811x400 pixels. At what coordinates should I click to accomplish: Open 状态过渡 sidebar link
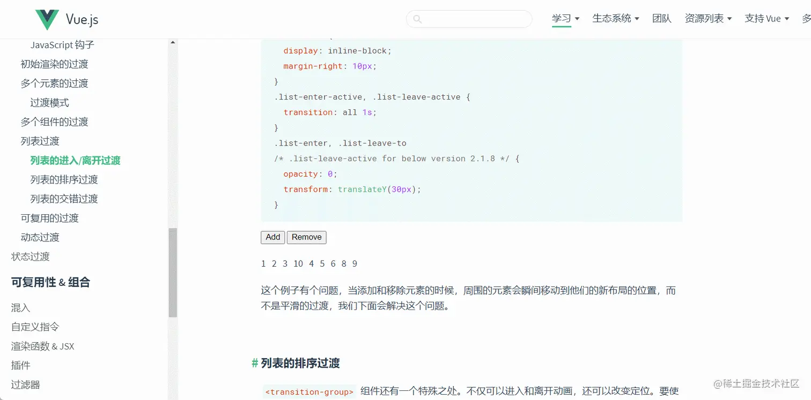[30, 257]
